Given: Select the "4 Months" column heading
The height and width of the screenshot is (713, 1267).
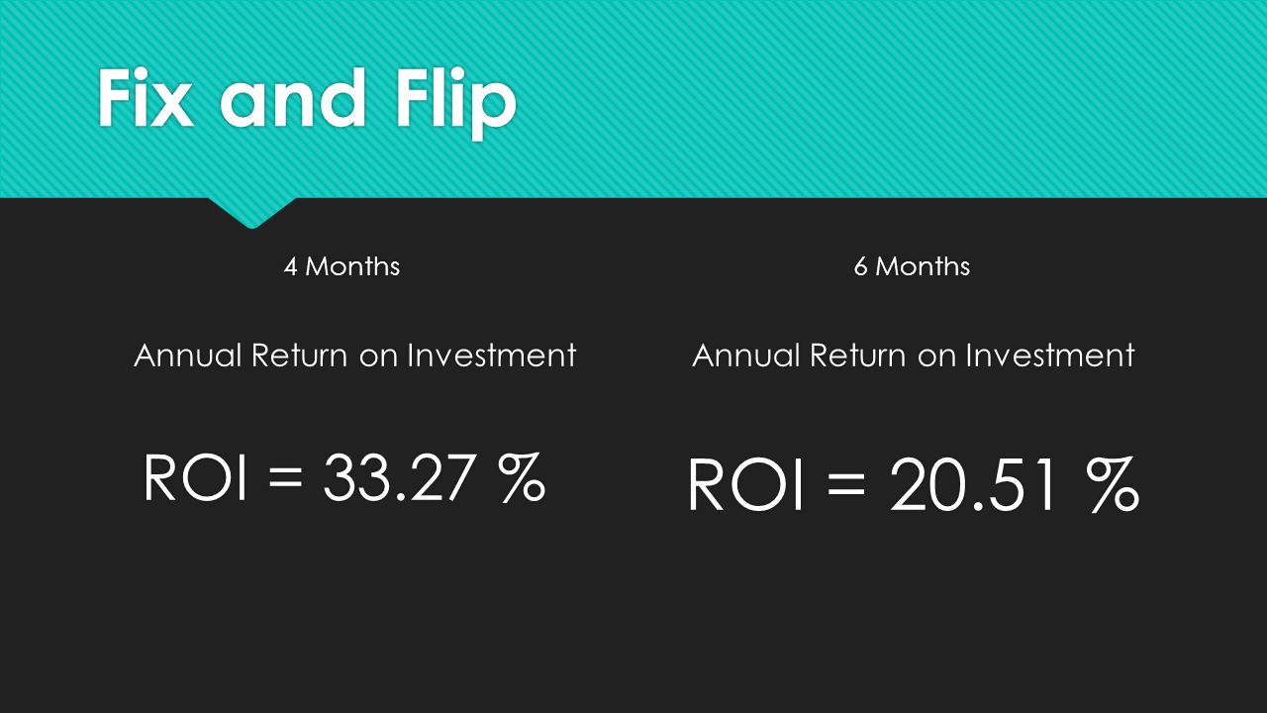Looking at the screenshot, I should click(x=341, y=266).
